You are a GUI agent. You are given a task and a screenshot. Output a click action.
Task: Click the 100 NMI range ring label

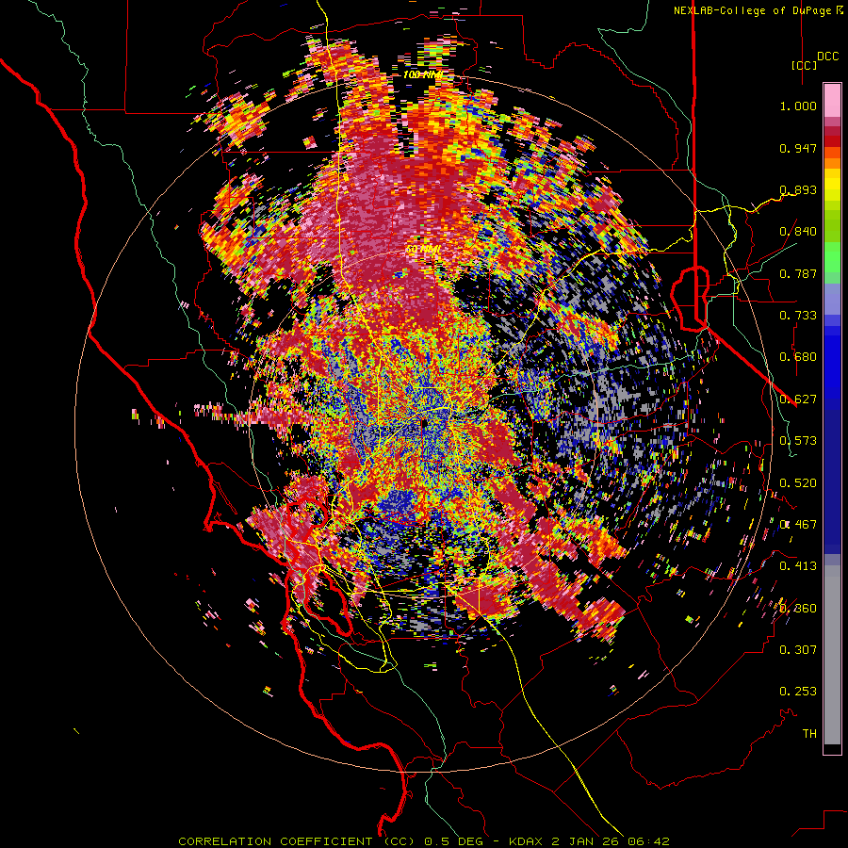422,74
